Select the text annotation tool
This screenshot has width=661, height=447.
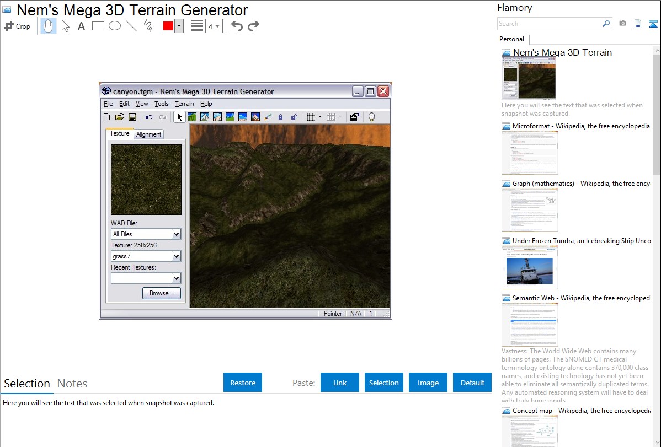pos(81,26)
